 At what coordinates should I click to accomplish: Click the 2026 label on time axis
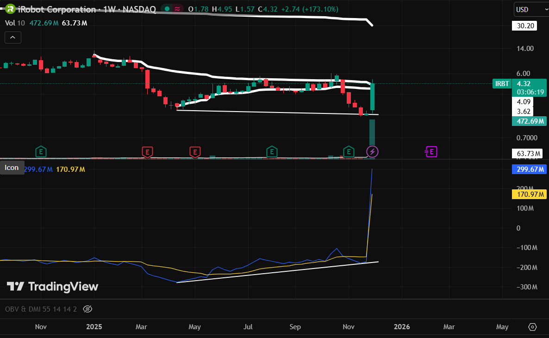click(402, 327)
